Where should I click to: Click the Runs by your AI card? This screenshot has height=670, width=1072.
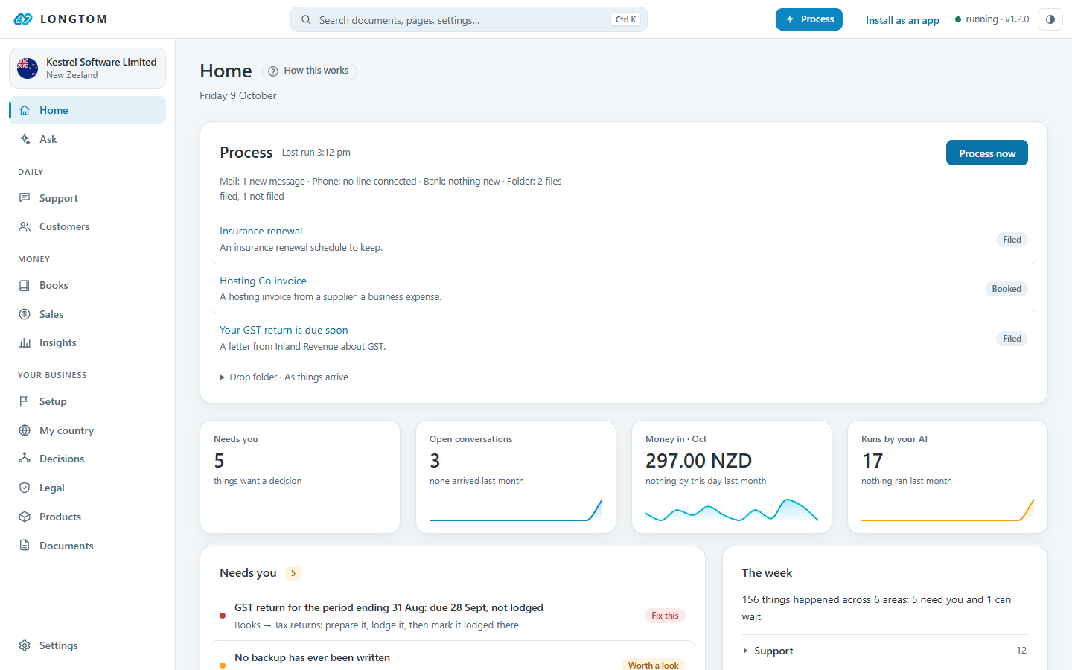pos(948,477)
